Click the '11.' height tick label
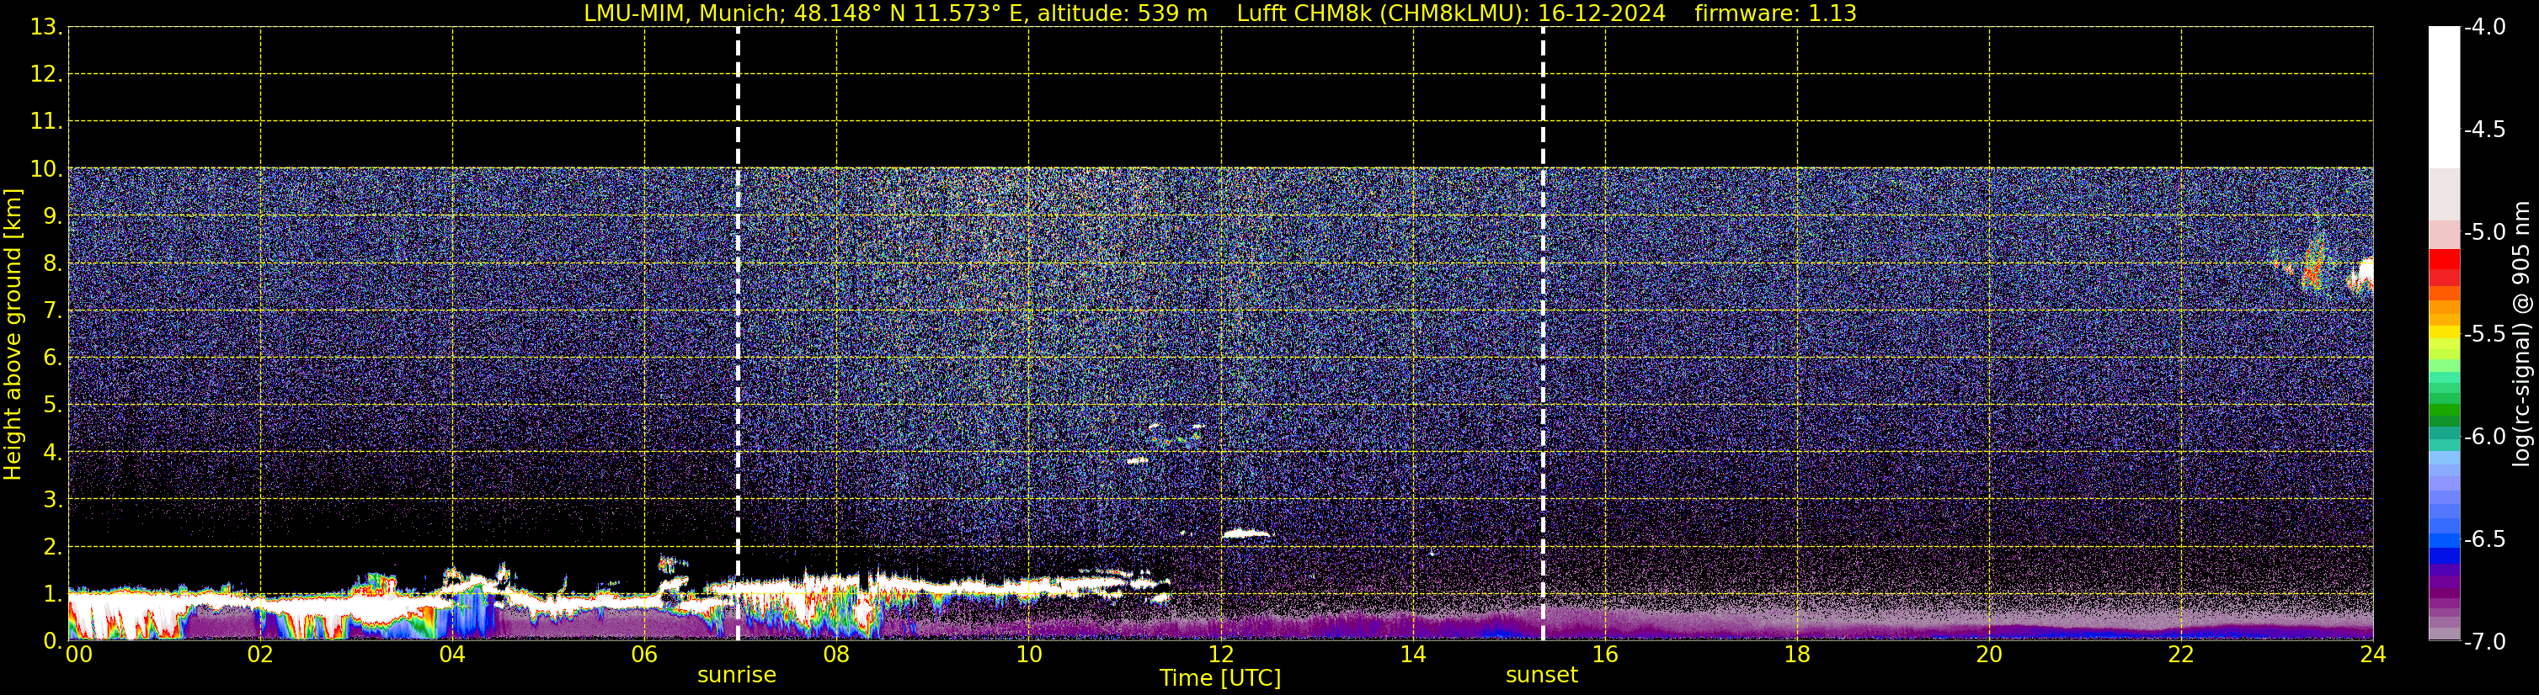 [x=46, y=122]
